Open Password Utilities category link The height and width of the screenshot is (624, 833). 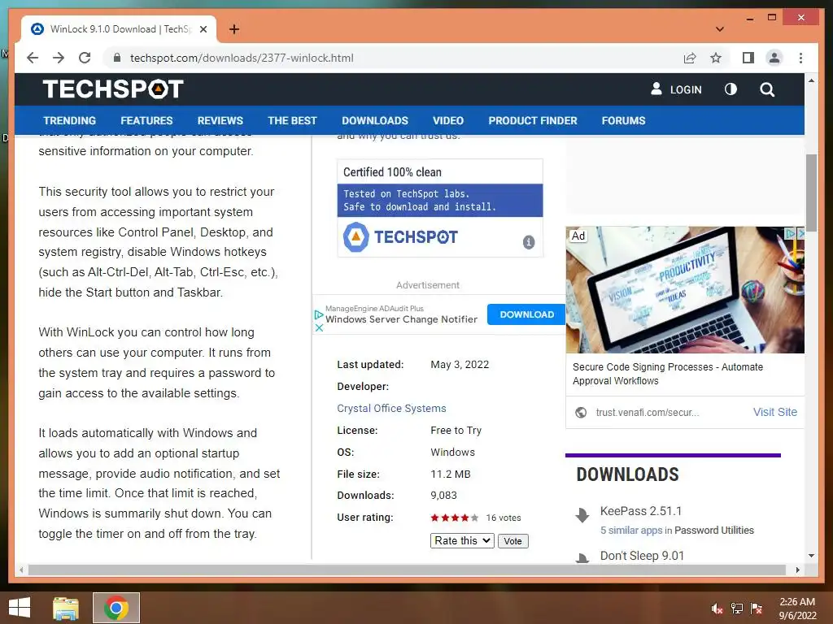714,530
